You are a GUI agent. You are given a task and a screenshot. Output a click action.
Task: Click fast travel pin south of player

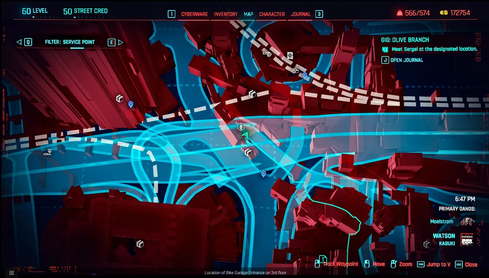263,174
